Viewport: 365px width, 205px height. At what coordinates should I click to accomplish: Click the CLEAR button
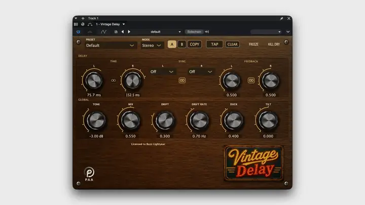tap(232, 45)
